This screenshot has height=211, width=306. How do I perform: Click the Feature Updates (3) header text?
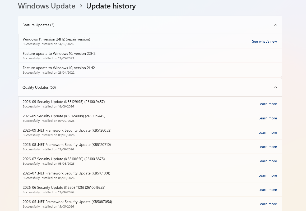point(38,25)
